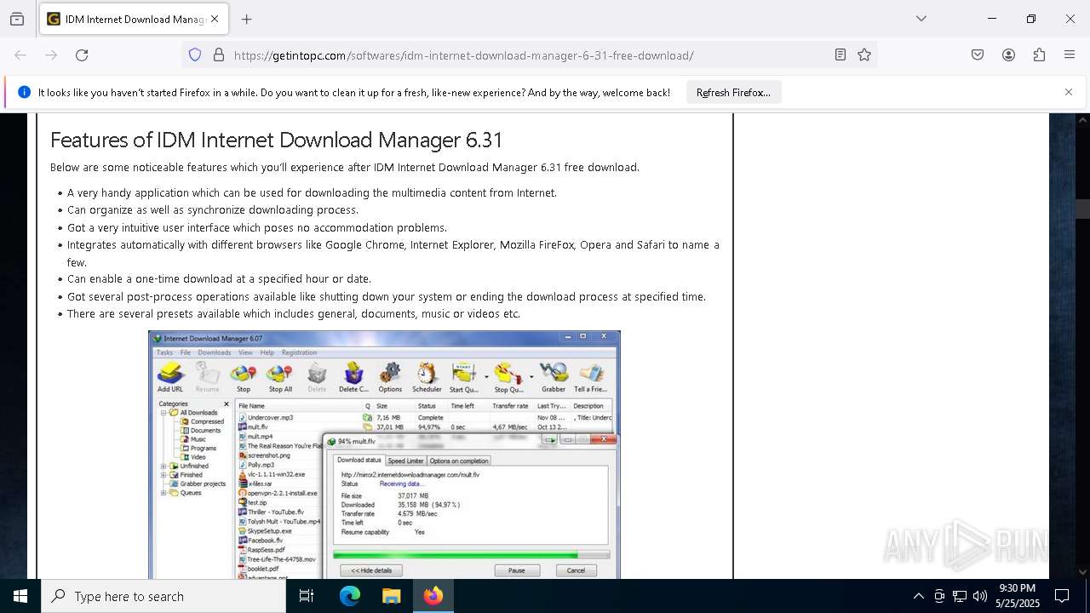Open the Windows Start menu
The height and width of the screenshot is (613, 1090).
pos(20,596)
